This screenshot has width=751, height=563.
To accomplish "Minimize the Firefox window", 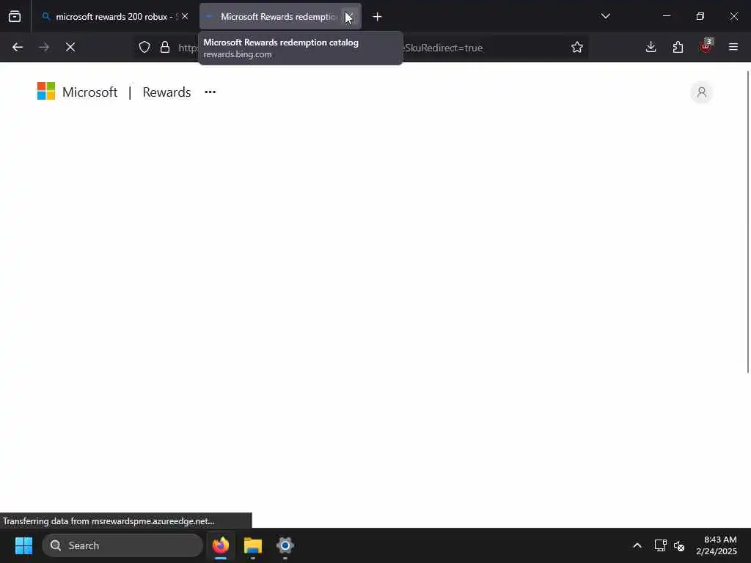I will click(666, 16).
